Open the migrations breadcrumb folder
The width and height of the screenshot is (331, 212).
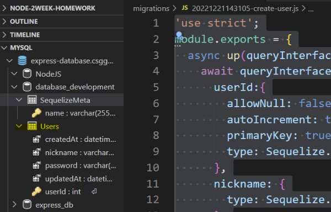pos(151,8)
